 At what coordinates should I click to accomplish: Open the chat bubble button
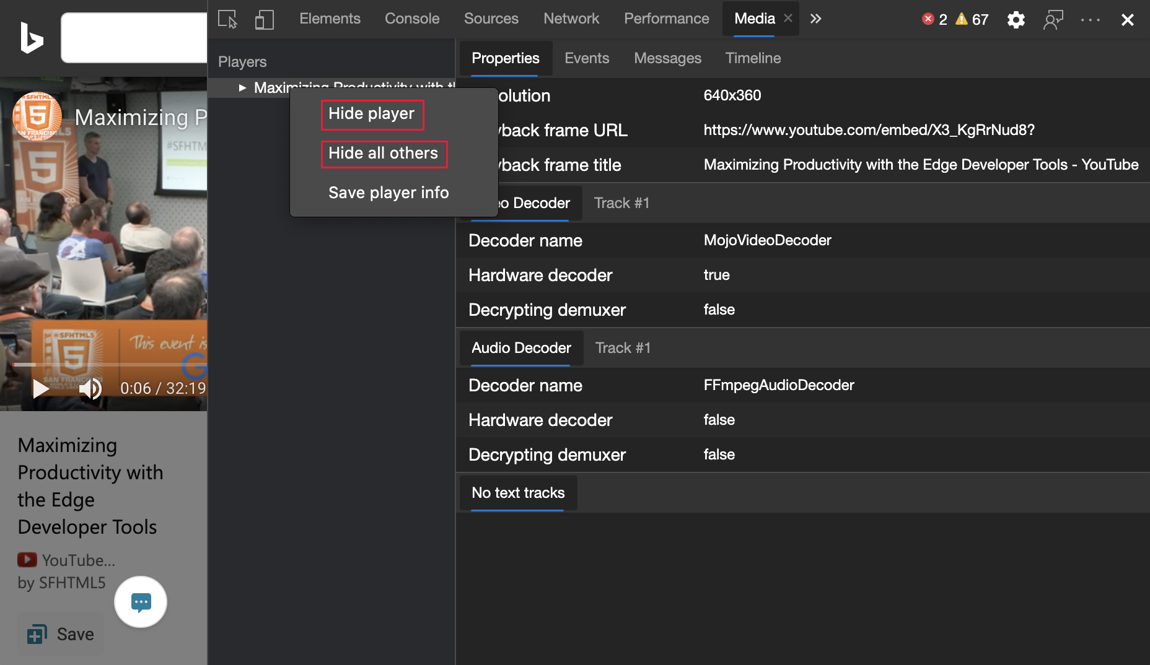coord(141,602)
